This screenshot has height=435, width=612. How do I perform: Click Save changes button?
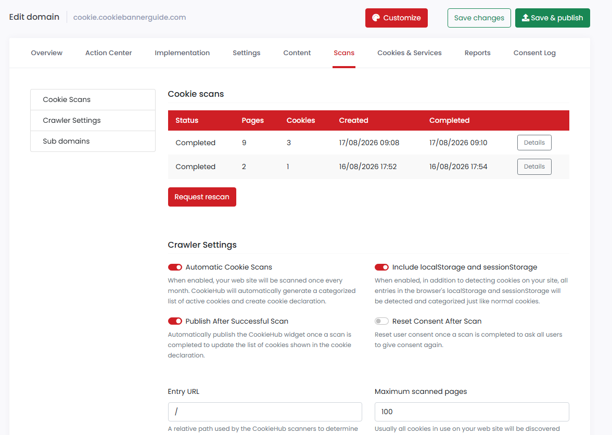[479, 18]
